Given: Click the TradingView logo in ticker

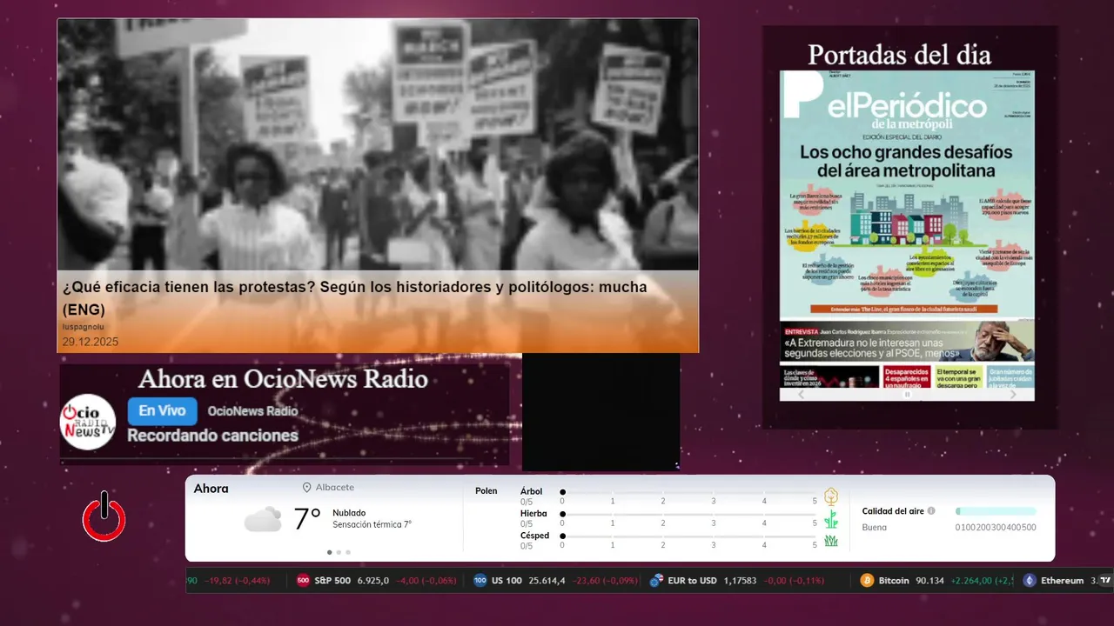Looking at the screenshot, I should (x=1105, y=581).
